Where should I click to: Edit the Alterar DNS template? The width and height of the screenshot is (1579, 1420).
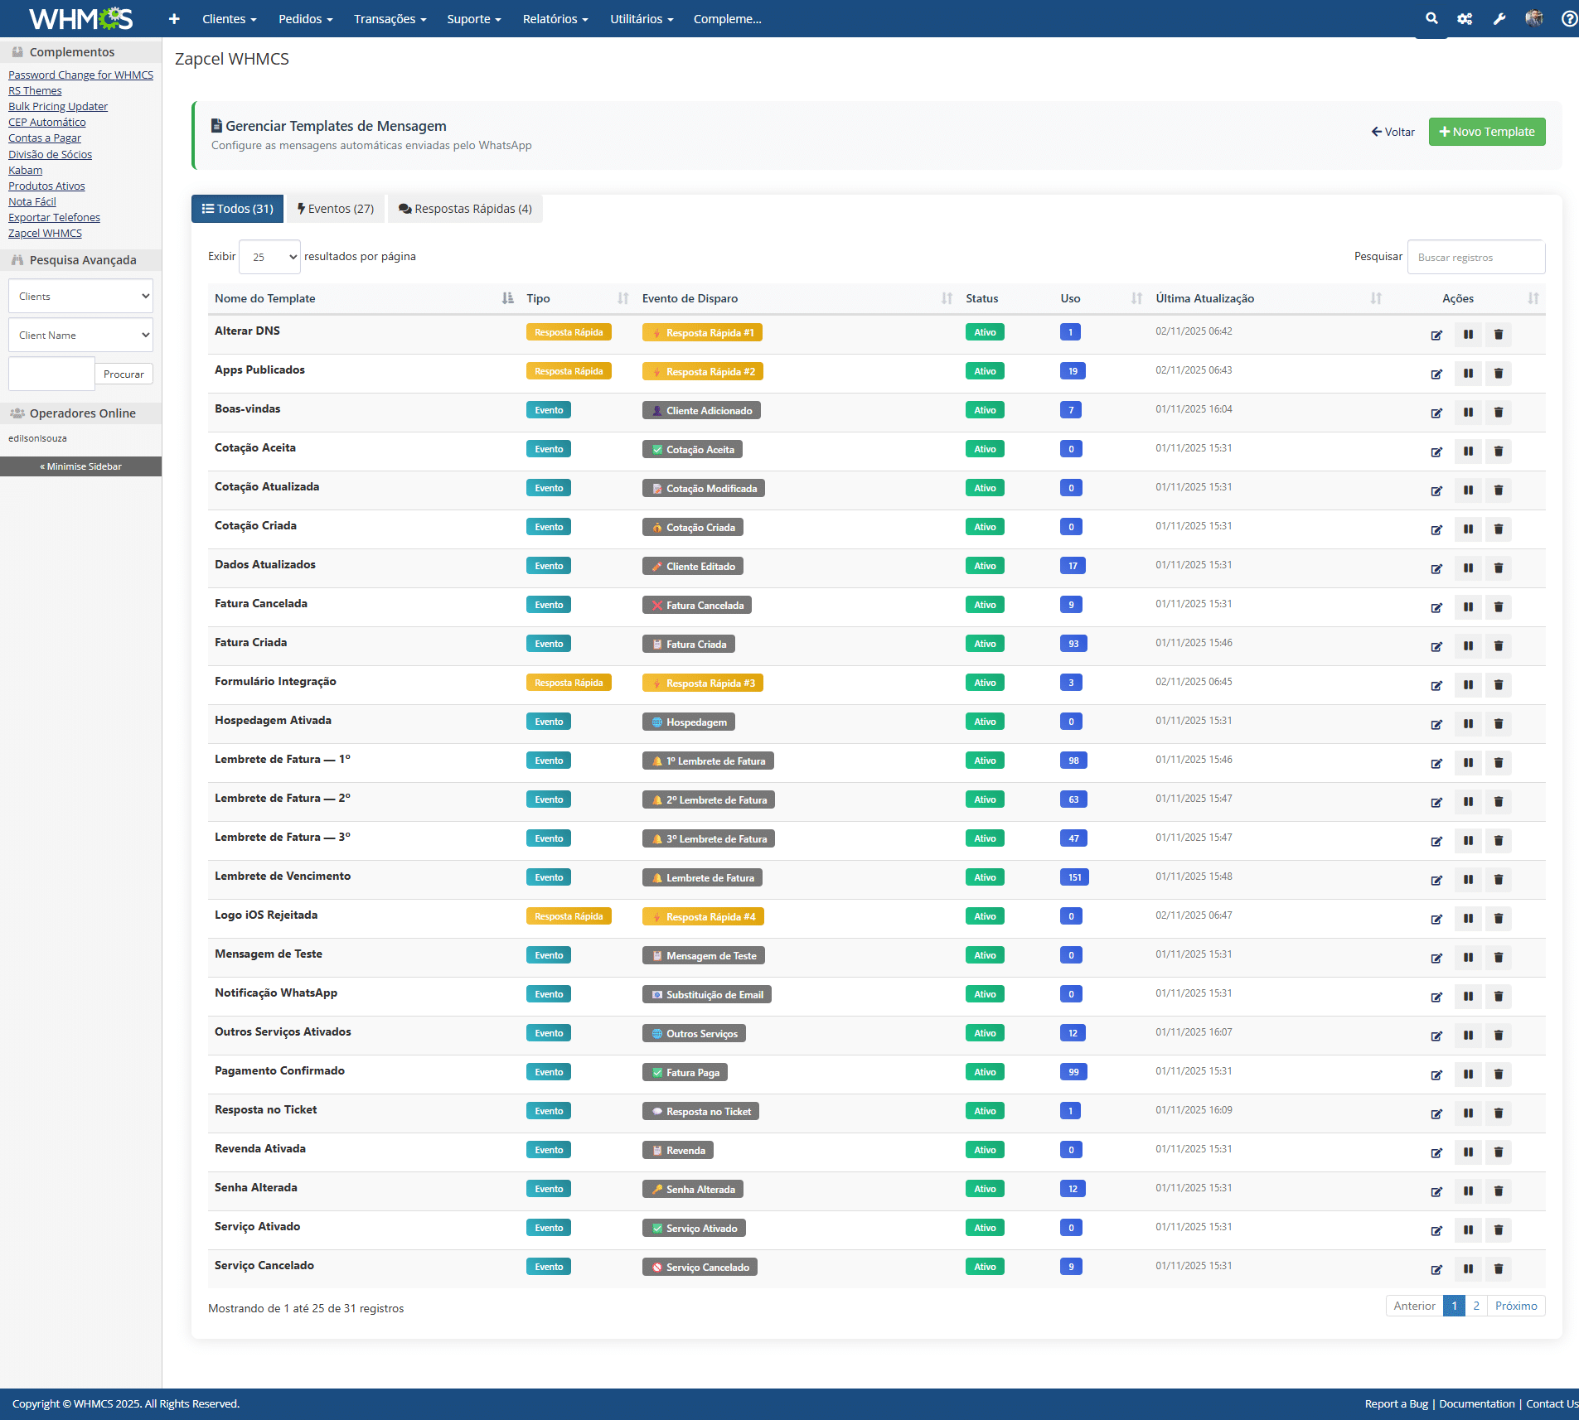(x=1436, y=335)
